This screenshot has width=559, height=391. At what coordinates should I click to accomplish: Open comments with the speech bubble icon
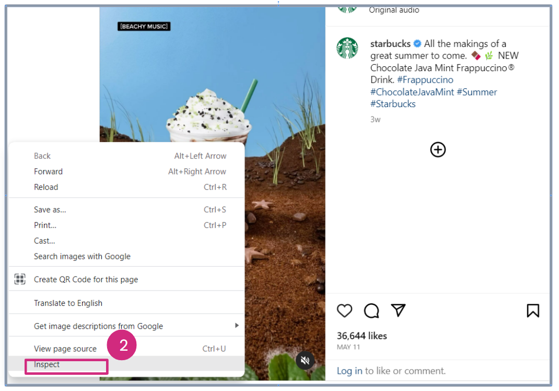click(371, 310)
